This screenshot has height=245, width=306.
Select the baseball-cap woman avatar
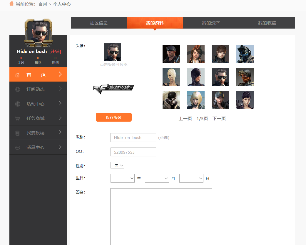(220, 100)
